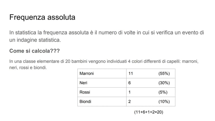Click the Frequenza assoluta slide title
Viewport: 215px width, 121px height.
pyautogui.click(x=42, y=17)
